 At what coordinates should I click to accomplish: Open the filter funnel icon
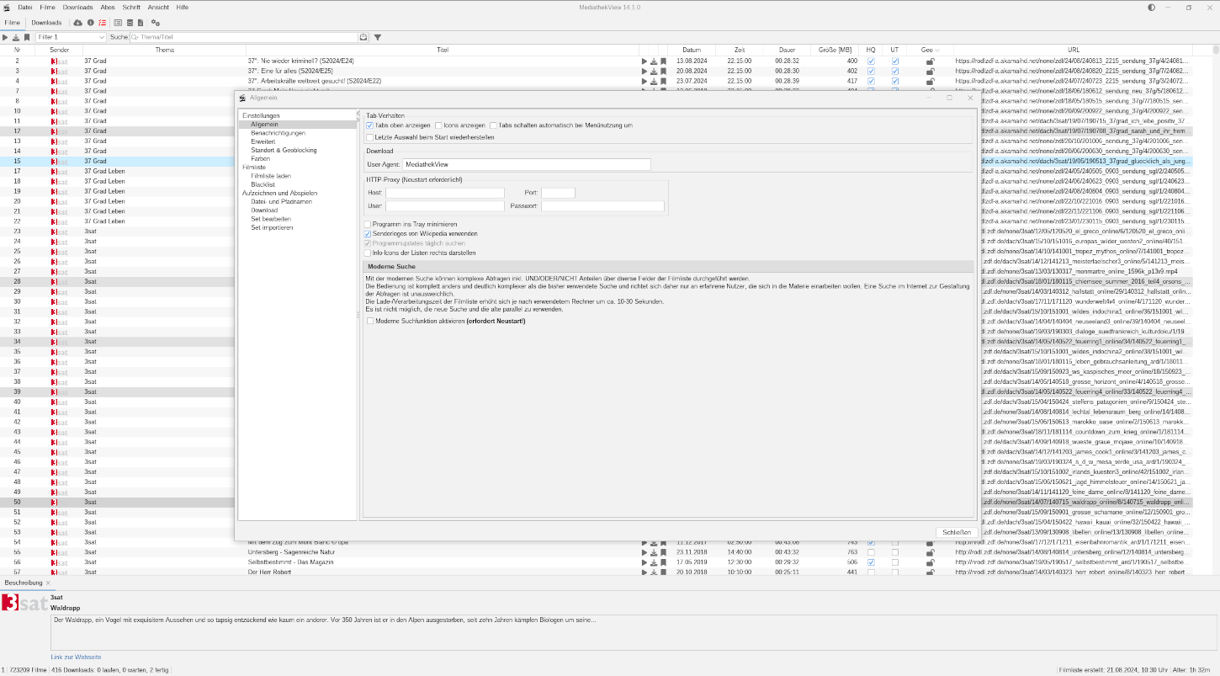pos(378,37)
